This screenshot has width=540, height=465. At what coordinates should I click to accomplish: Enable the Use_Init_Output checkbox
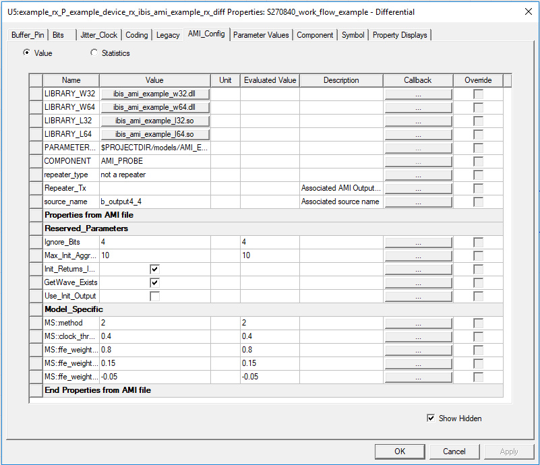[154, 296]
